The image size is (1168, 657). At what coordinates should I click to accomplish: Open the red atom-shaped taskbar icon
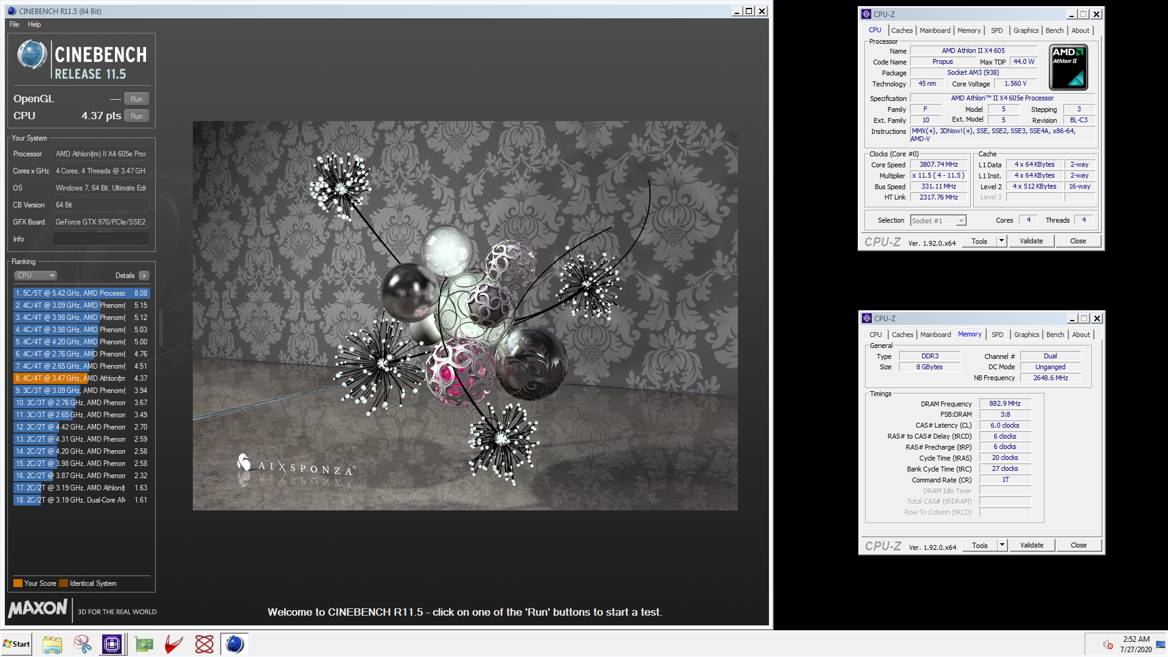pos(204,644)
